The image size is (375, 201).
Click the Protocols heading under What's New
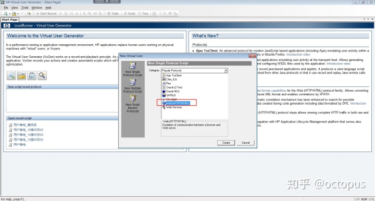point(199,45)
